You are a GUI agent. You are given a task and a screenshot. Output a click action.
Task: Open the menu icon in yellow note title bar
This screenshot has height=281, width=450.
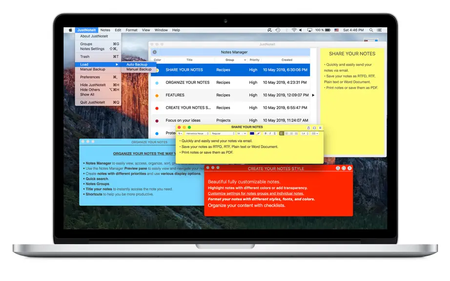(320, 128)
